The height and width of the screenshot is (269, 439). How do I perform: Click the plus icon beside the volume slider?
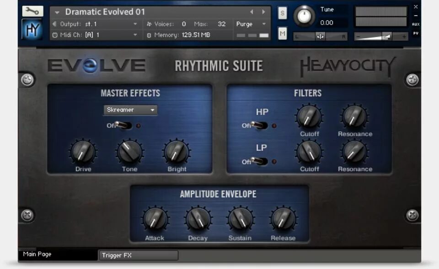coord(404,37)
